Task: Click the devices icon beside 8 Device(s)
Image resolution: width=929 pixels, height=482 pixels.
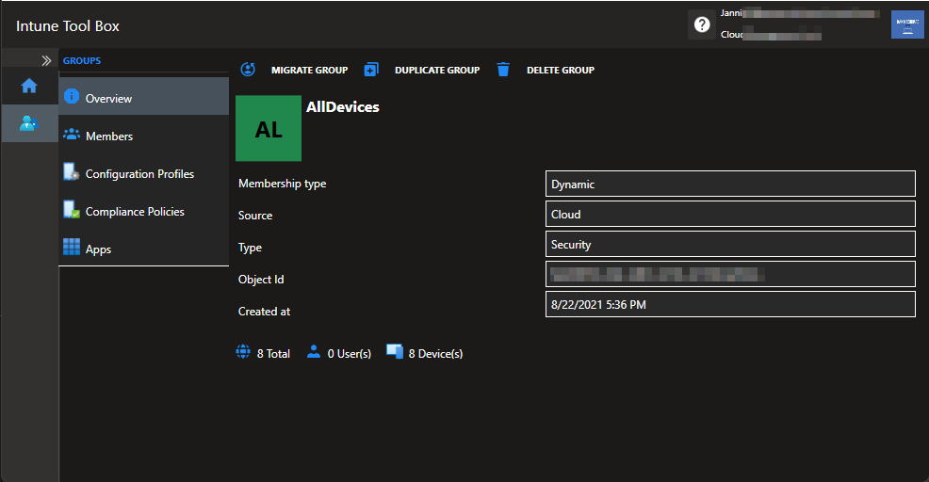Action: point(395,351)
